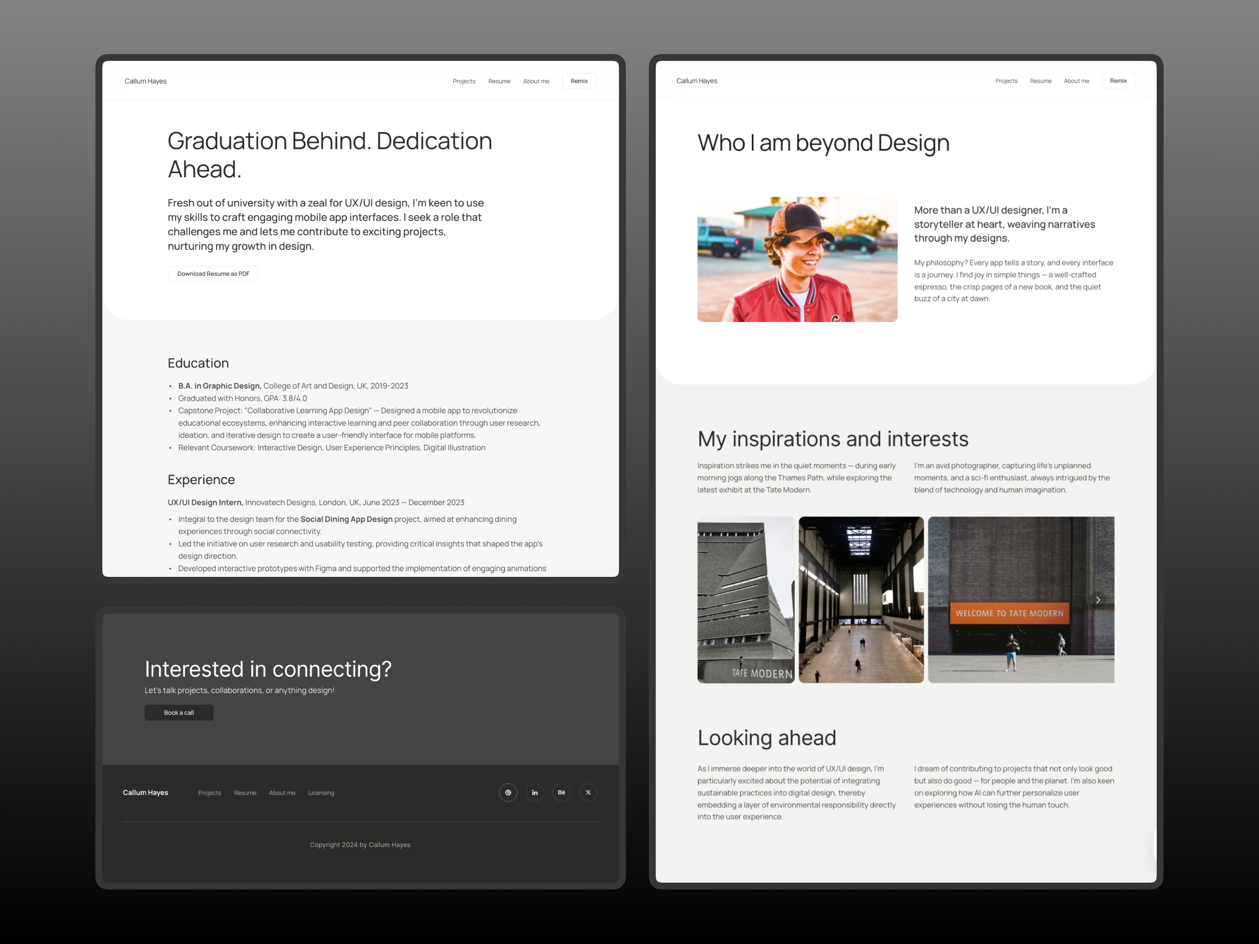Open Projects in resume page navbar
1259x944 pixels.
pyautogui.click(x=463, y=81)
